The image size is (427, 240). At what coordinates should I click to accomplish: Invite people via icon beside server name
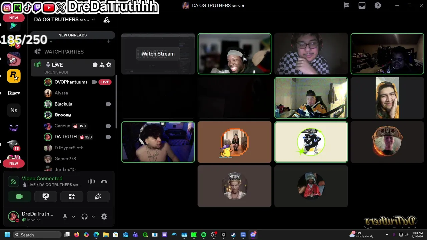point(106,20)
